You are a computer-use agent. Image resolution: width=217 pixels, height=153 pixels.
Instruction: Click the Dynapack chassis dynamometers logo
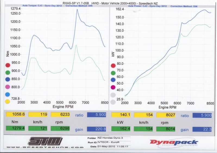(174, 142)
